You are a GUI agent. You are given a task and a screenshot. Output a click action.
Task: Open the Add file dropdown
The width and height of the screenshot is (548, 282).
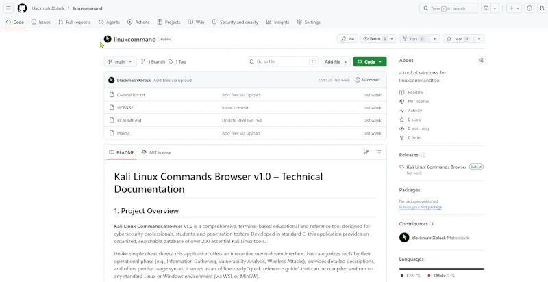coord(336,61)
